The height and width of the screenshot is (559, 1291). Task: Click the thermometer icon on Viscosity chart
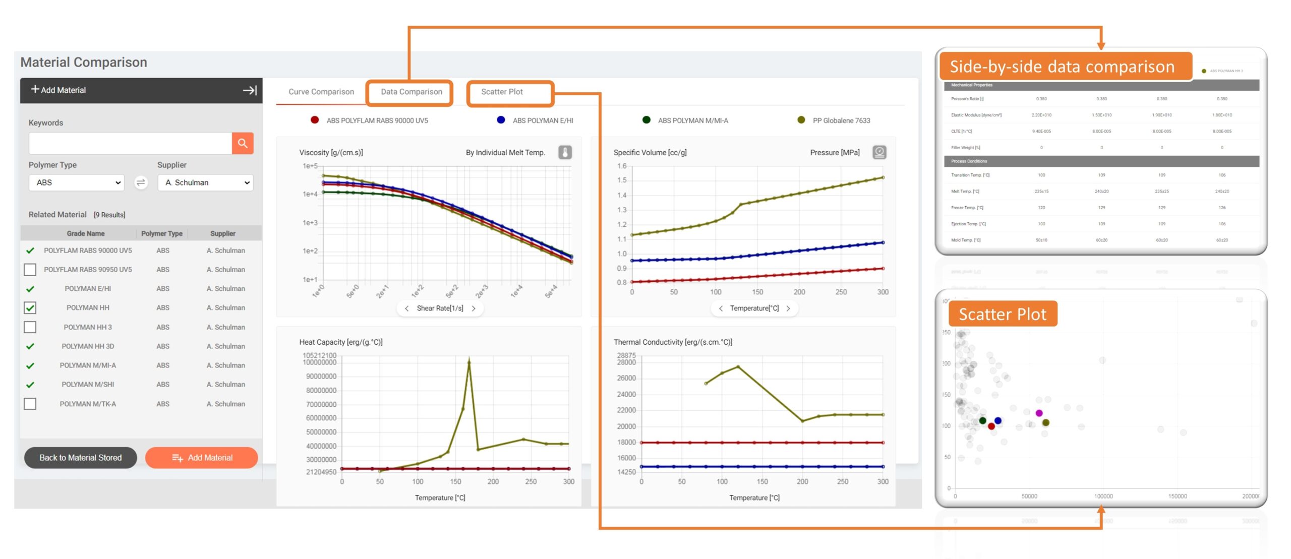click(x=565, y=152)
